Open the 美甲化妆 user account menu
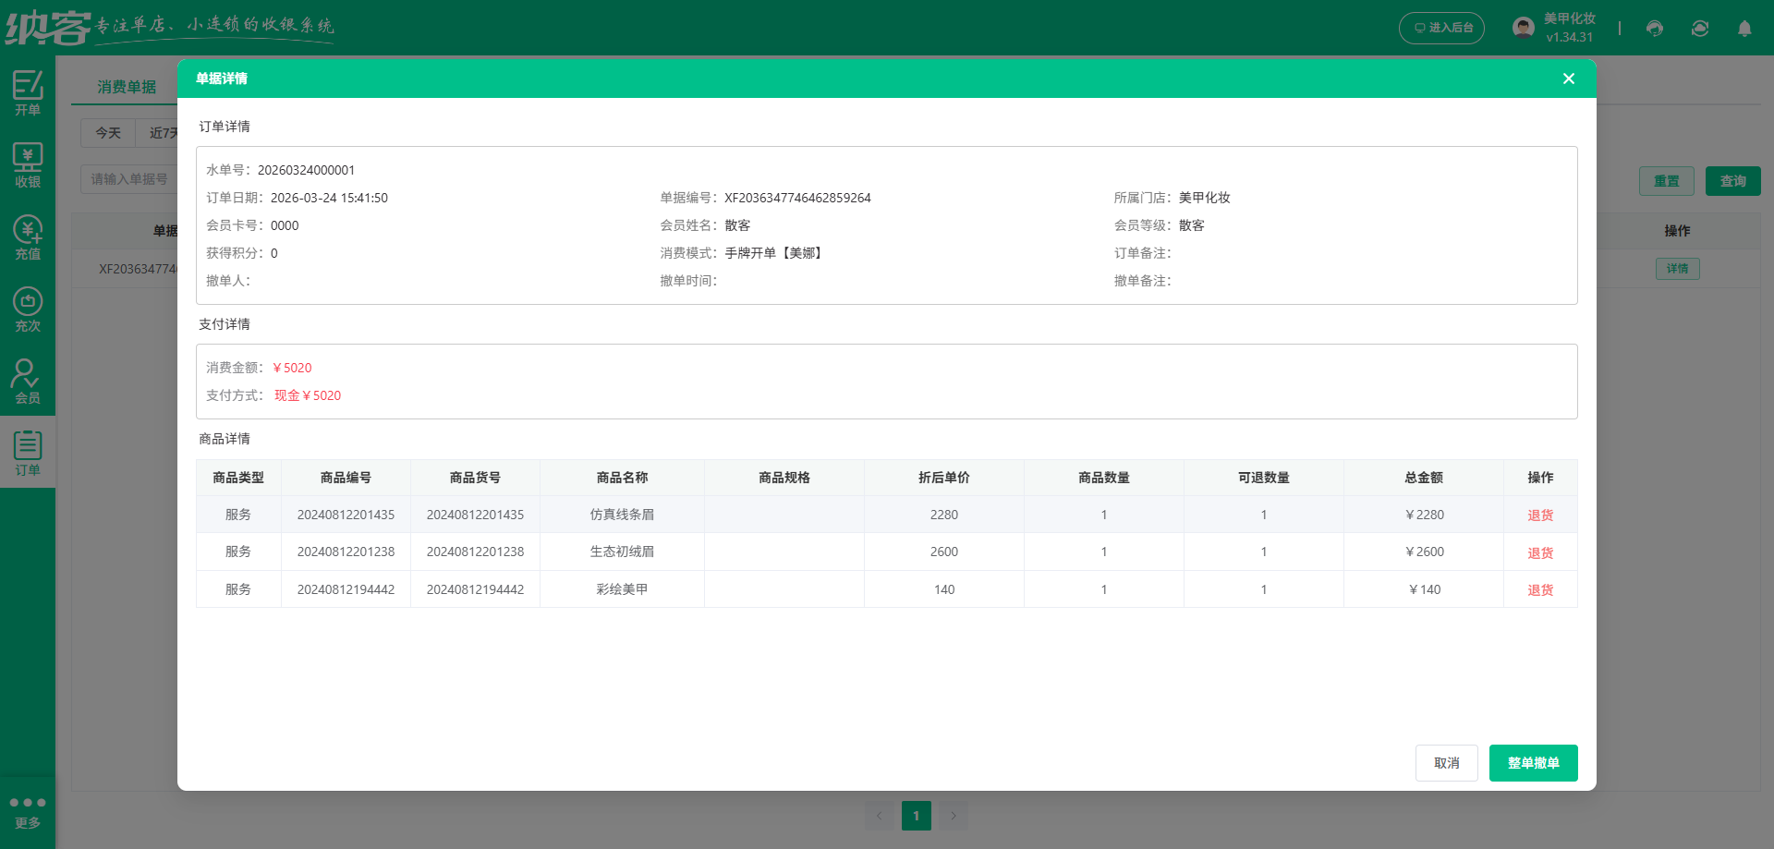The height and width of the screenshot is (849, 1774). click(1555, 28)
